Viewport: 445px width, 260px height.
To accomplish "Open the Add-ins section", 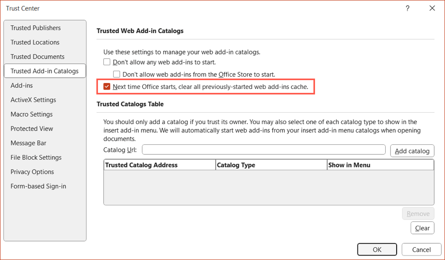I will coord(22,86).
